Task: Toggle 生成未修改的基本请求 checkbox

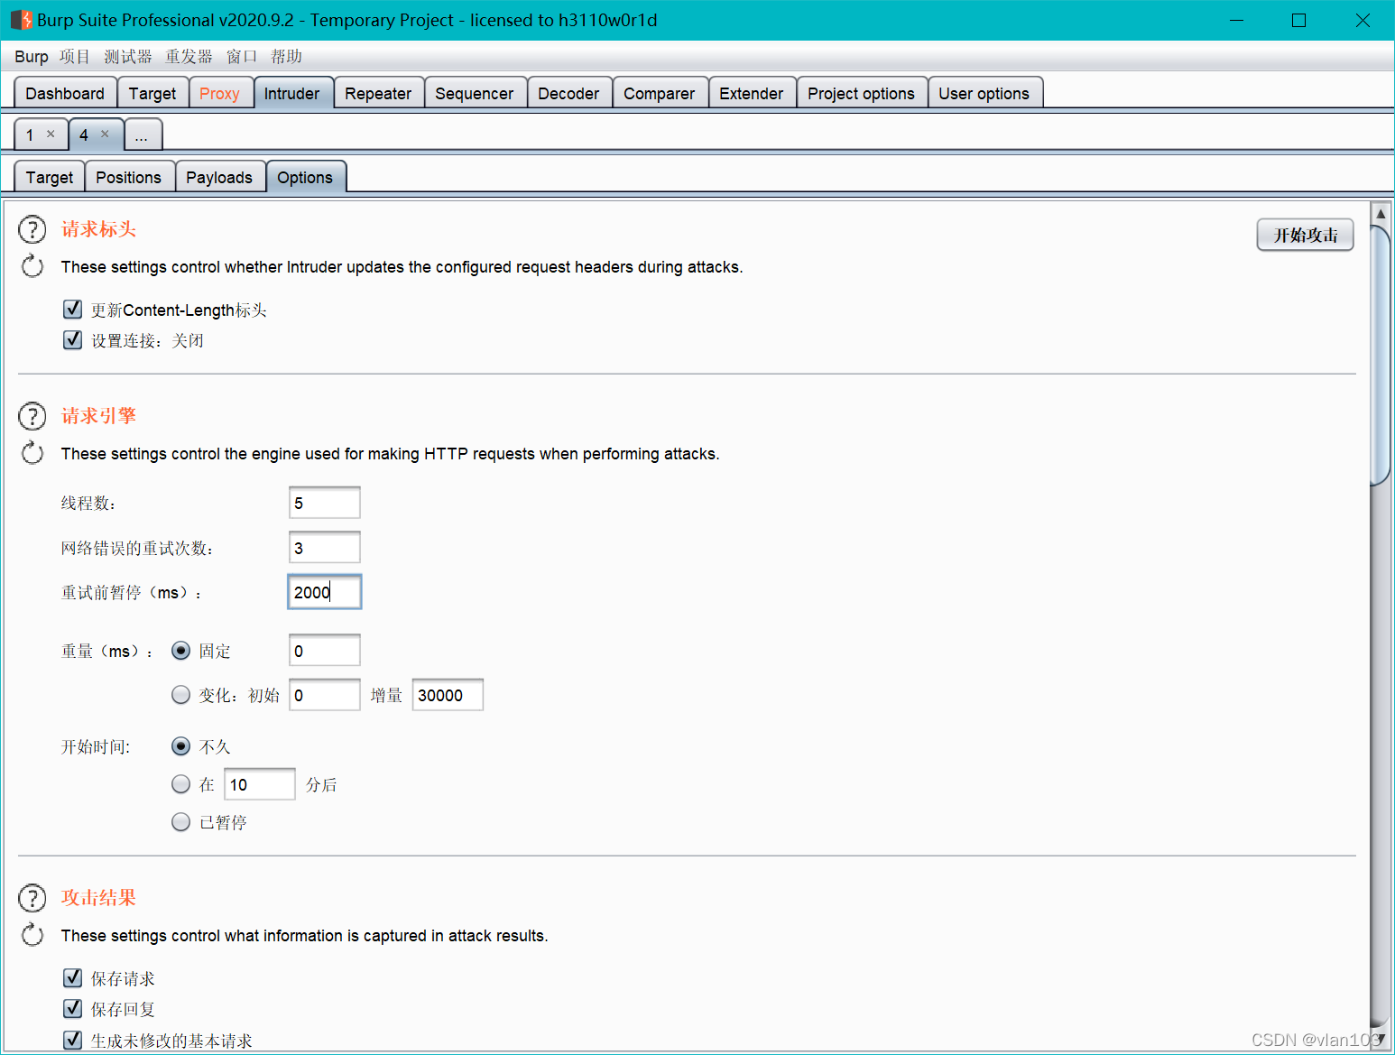Action: point(73,1041)
